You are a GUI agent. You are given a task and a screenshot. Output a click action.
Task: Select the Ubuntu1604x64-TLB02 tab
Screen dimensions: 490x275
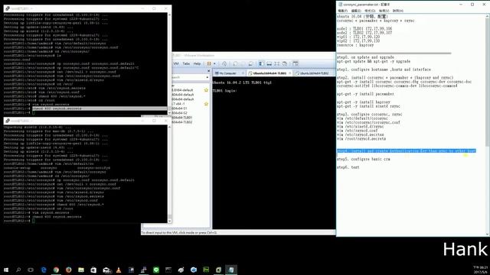click(x=314, y=73)
